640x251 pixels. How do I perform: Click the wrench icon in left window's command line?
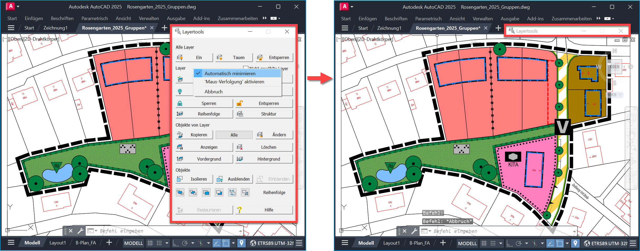point(80,231)
